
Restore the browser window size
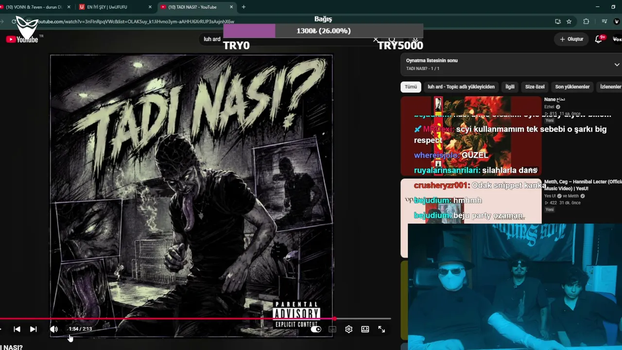(613, 7)
